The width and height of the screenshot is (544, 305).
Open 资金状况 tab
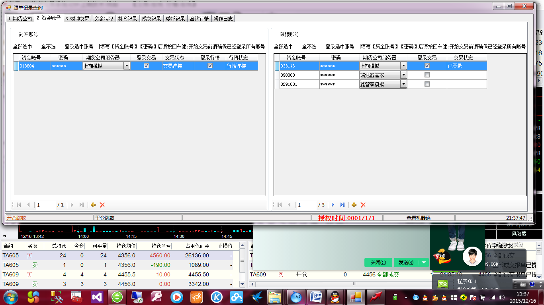pos(104,19)
